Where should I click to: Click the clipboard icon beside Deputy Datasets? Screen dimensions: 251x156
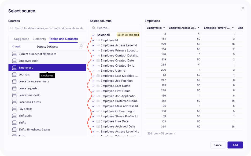(x=81, y=46)
